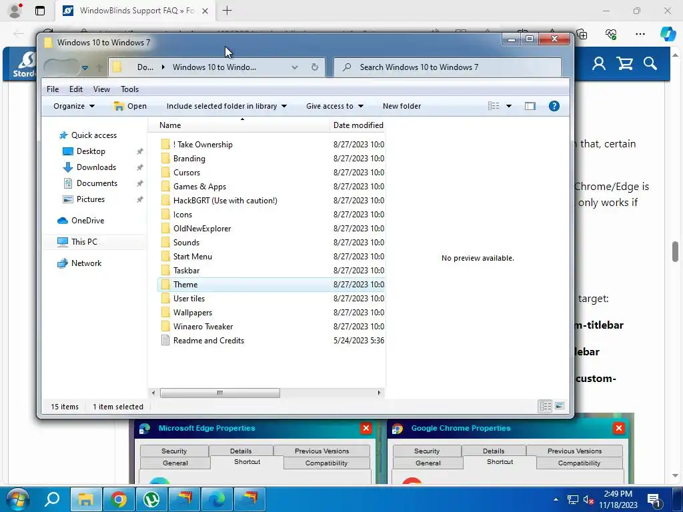The height and width of the screenshot is (512, 683).
Task: Open uTorrent from the taskbar
Action: click(x=151, y=499)
